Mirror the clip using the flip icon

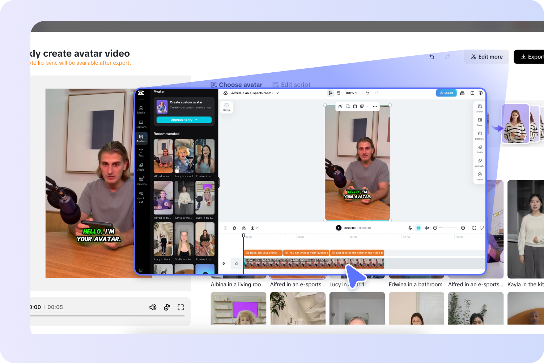[243, 228]
